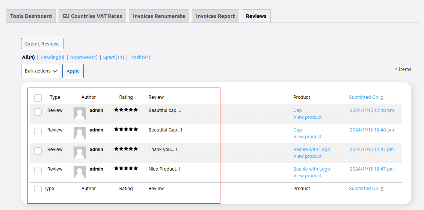Click the Export Reviews button
Screen dimensions: 424x210
(x=42, y=44)
